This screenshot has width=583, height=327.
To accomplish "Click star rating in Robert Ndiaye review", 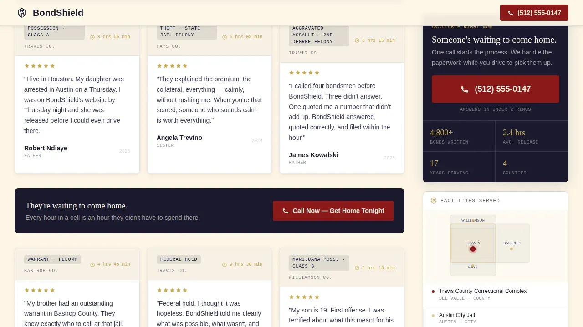I will coord(40,66).
